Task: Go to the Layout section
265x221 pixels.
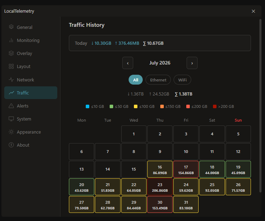Action: [x=31, y=66]
